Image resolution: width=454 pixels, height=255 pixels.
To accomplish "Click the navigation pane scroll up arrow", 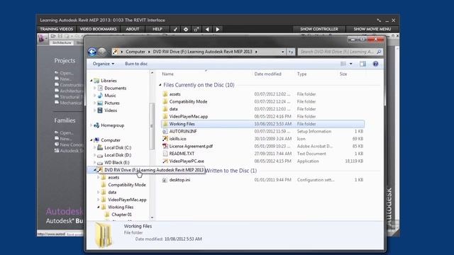I will (x=152, y=72).
